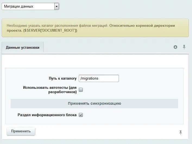Click the $SERVER['DOCUMENT_ROOT'] text in the notice
The height and width of the screenshot is (144, 192).
coord(50,30)
